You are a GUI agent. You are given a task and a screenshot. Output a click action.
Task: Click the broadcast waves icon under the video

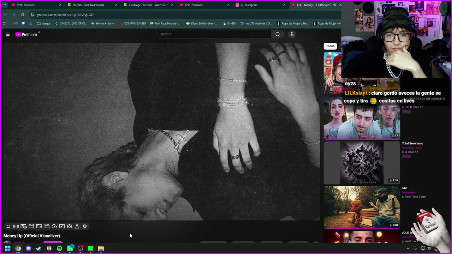click(x=16, y=226)
